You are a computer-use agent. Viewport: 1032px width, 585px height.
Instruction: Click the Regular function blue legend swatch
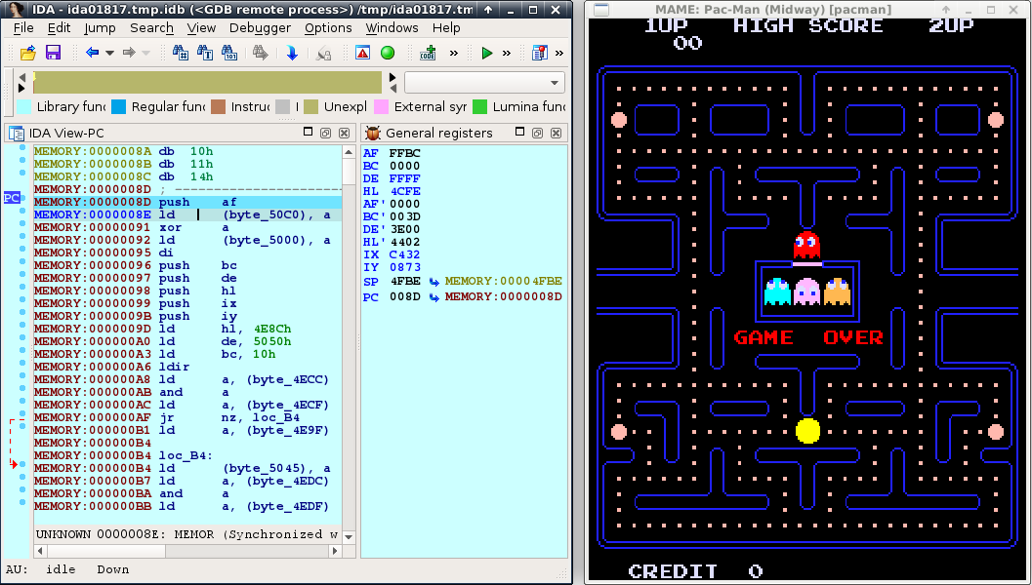pyautogui.click(x=118, y=106)
